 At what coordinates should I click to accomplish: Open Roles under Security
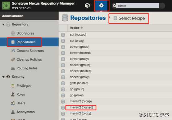(x=20, y=94)
